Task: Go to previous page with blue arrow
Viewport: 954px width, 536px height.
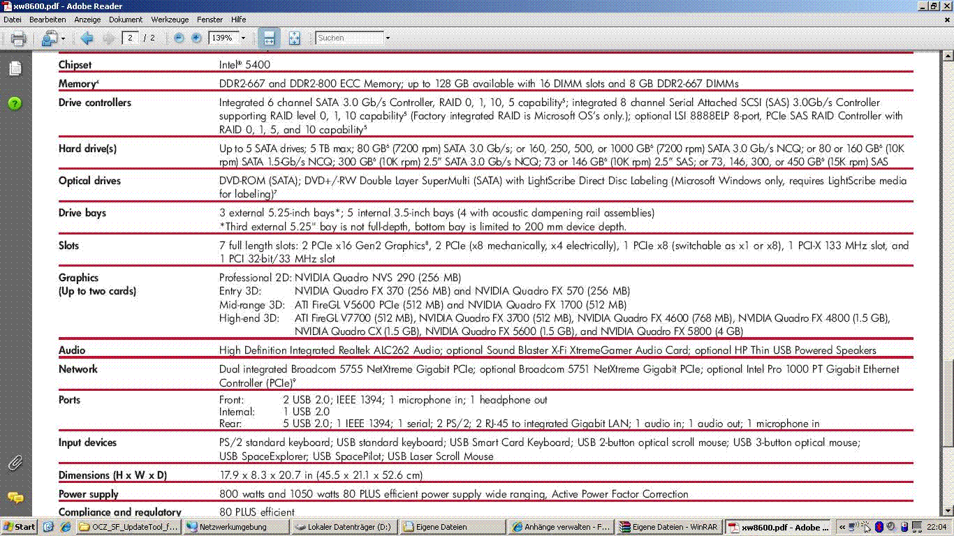Action: (x=87, y=38)
